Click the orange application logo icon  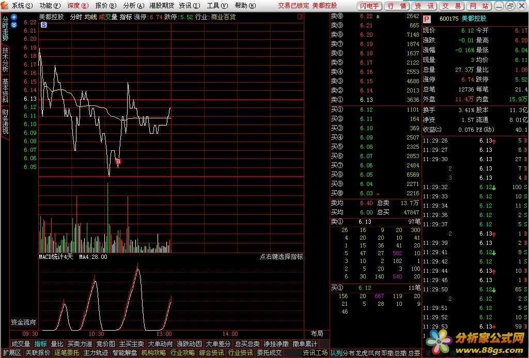coord(4,5)
